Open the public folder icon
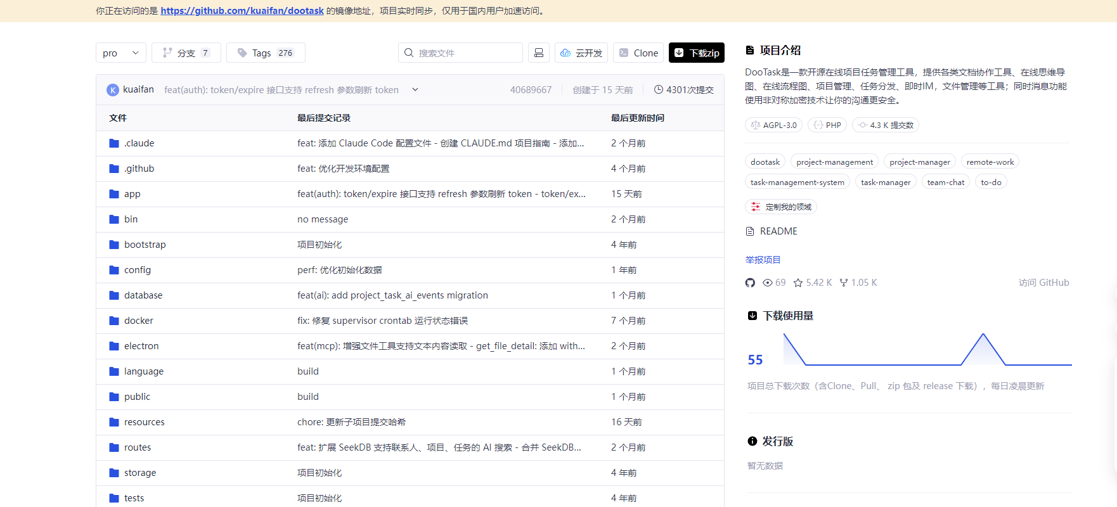The image size is (1117, 507). 114,397
